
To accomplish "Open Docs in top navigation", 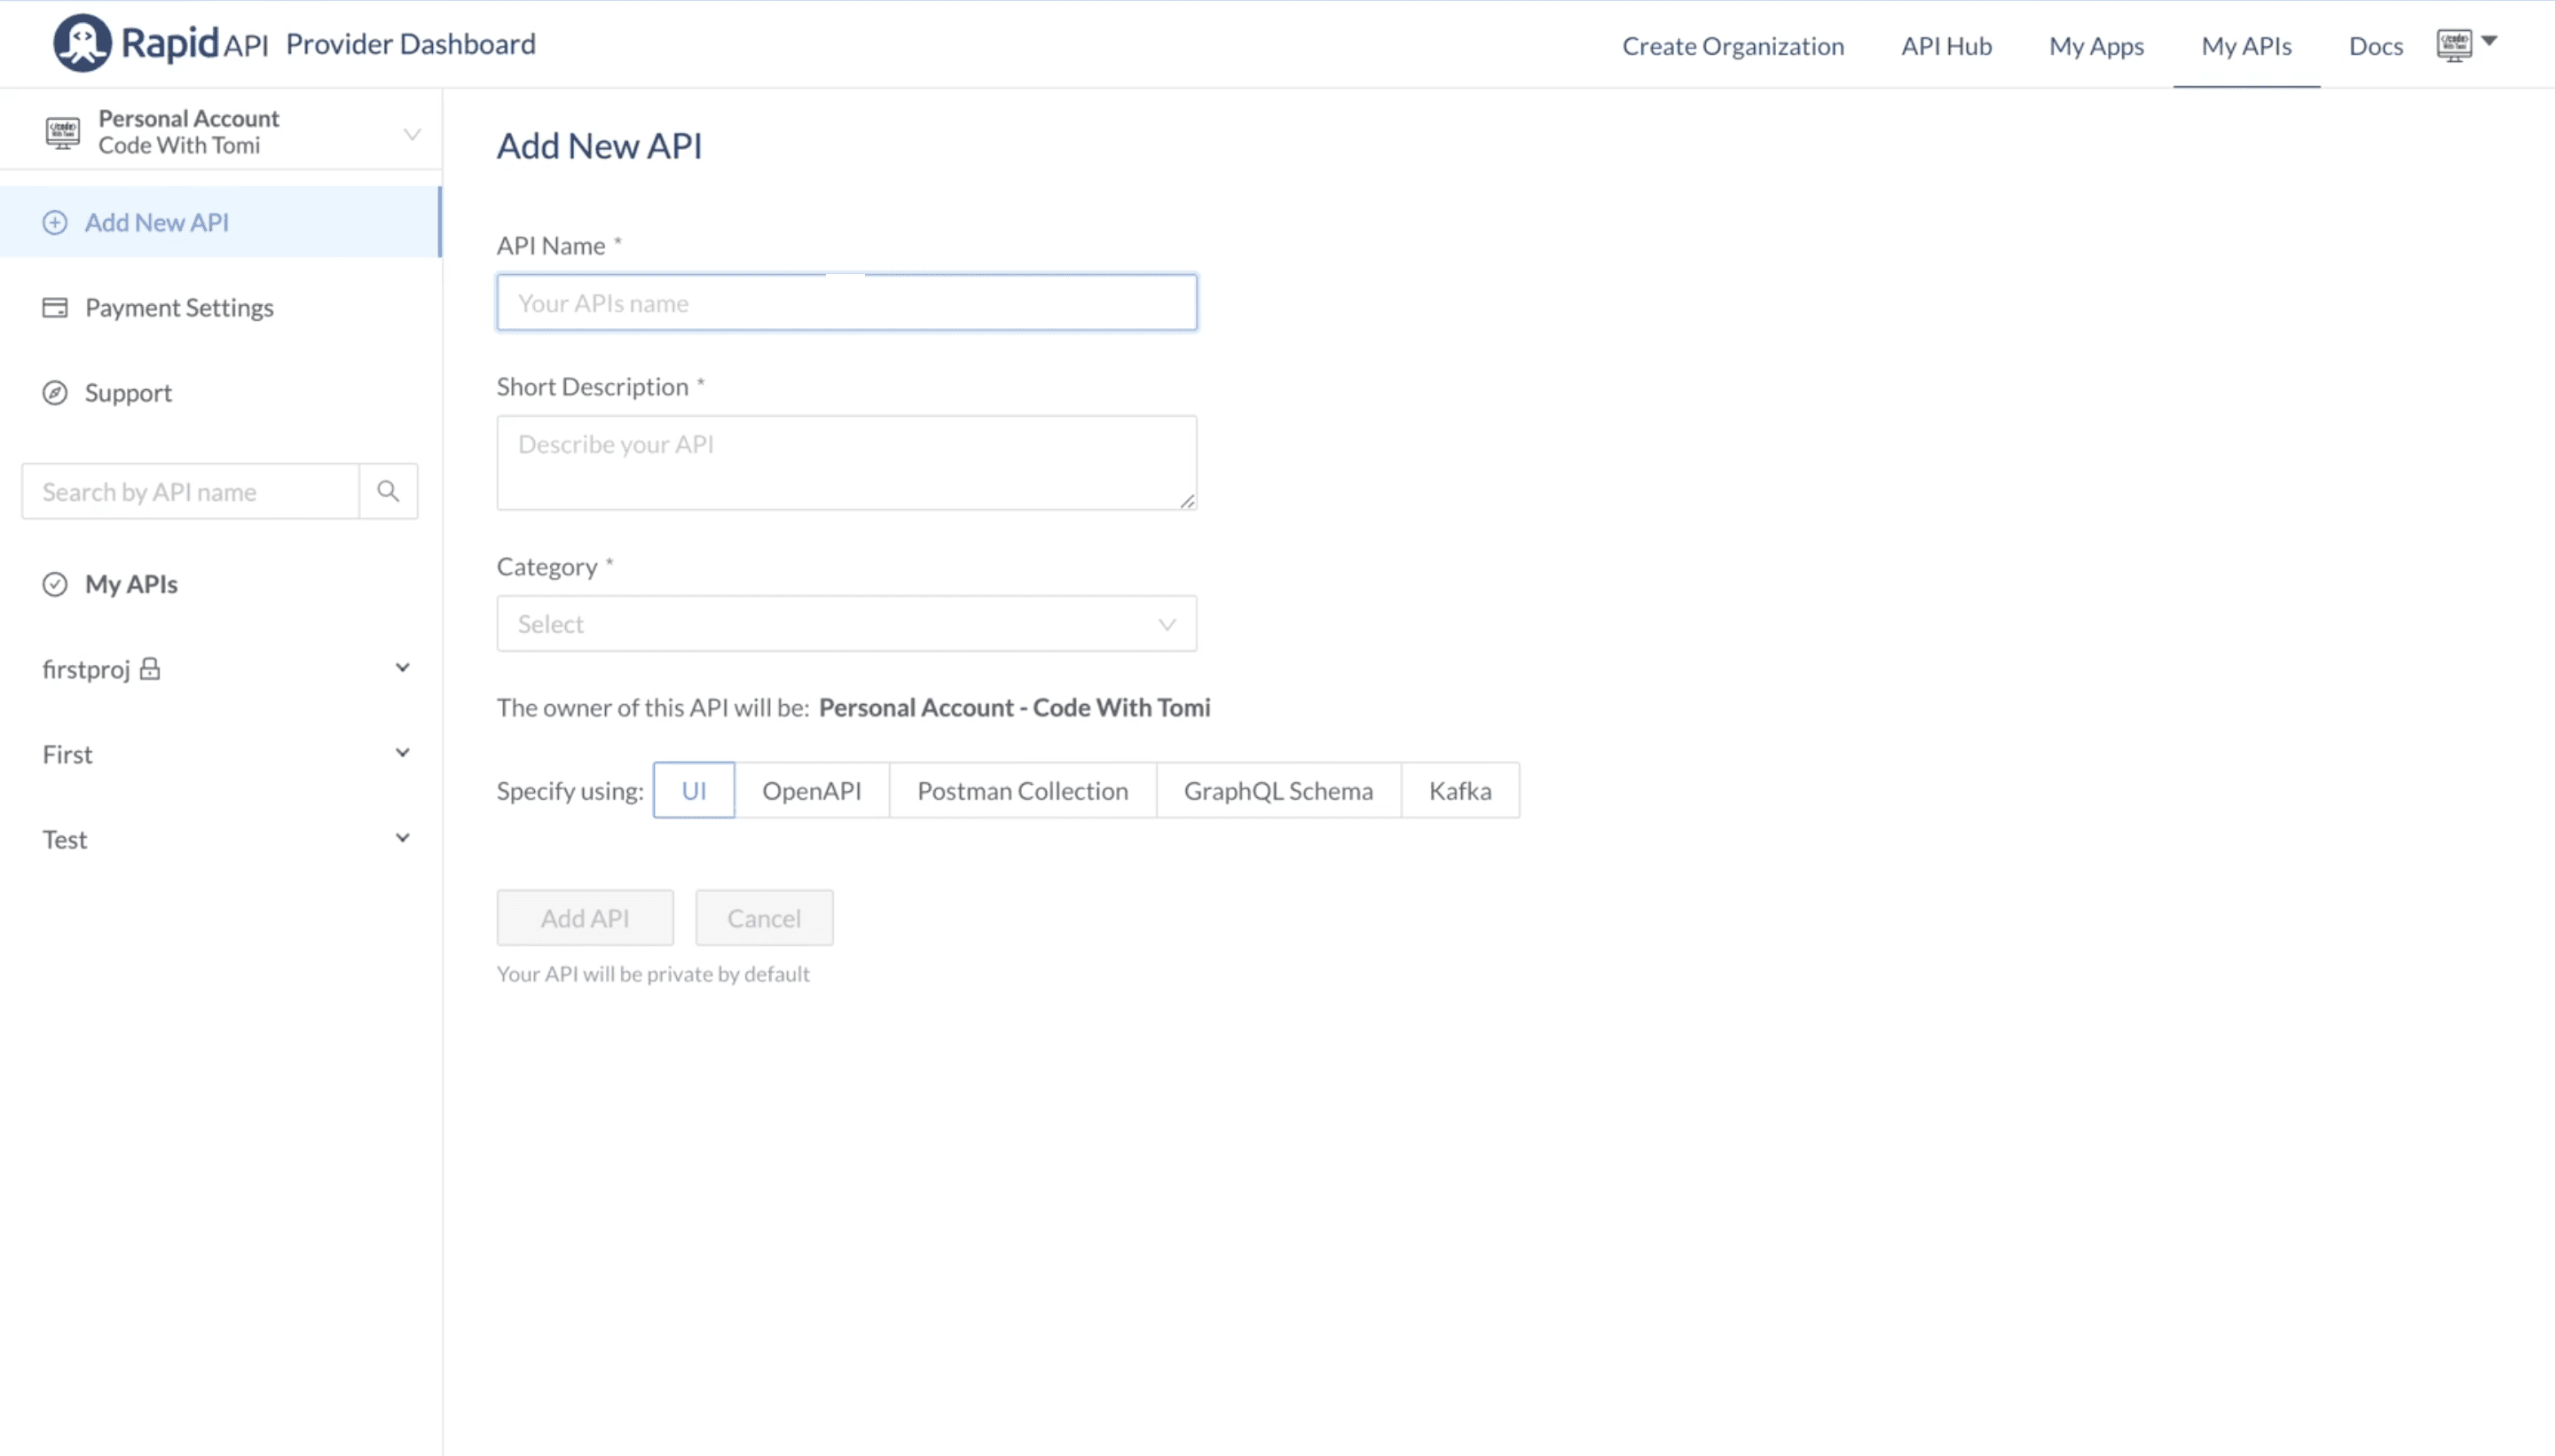I will click(2376, 46).
